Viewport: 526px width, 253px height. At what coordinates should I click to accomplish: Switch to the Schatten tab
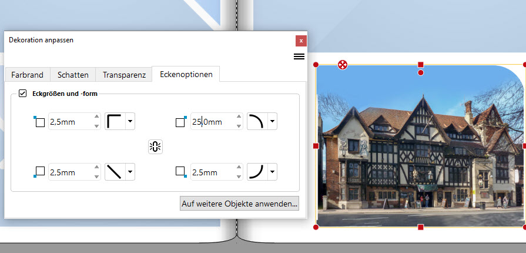click(x=73, y=75)
